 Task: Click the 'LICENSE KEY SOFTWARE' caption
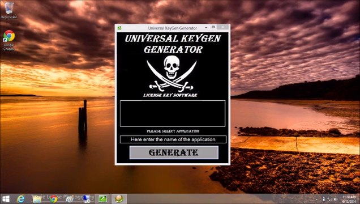(170, 95)
